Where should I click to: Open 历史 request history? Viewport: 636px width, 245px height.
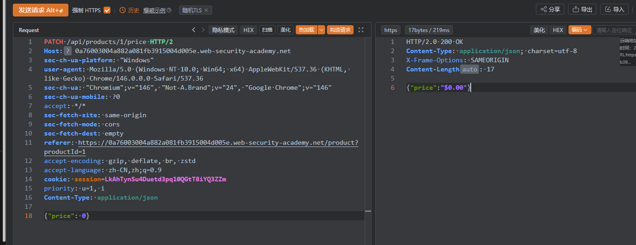(x=129, y=10)
